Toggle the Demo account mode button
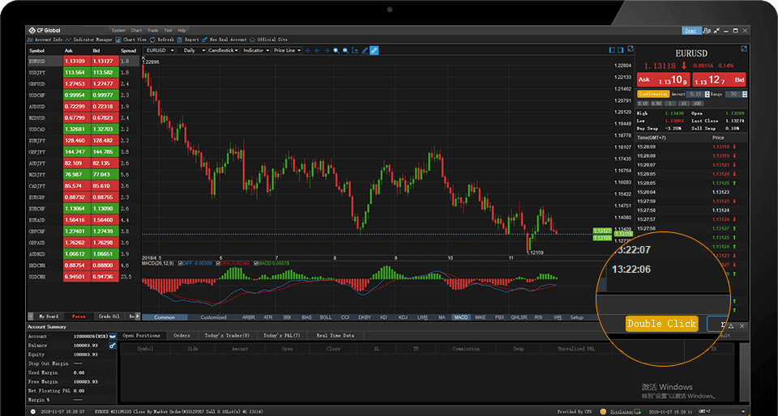The width and height of the screenshot is (778, 416). coord(691,30)
